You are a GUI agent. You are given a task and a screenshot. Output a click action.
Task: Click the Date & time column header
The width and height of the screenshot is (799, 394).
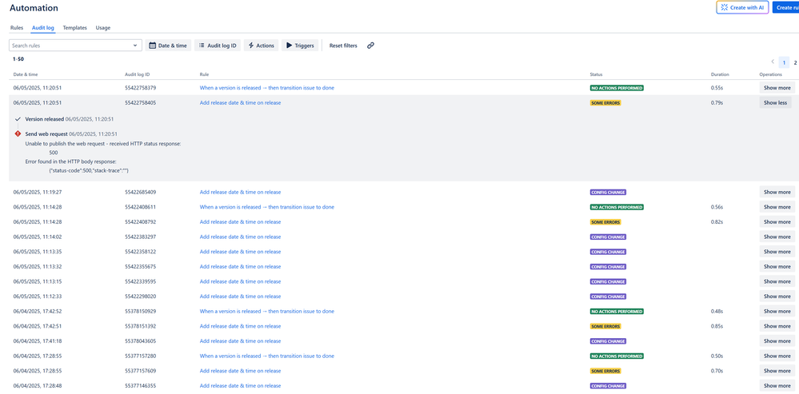[26, 74]
